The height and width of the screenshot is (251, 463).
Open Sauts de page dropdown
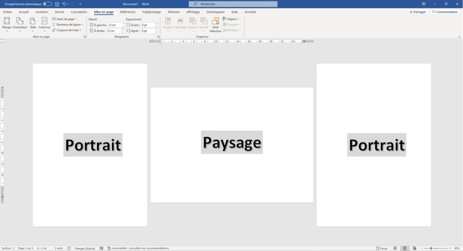(65, 19)
